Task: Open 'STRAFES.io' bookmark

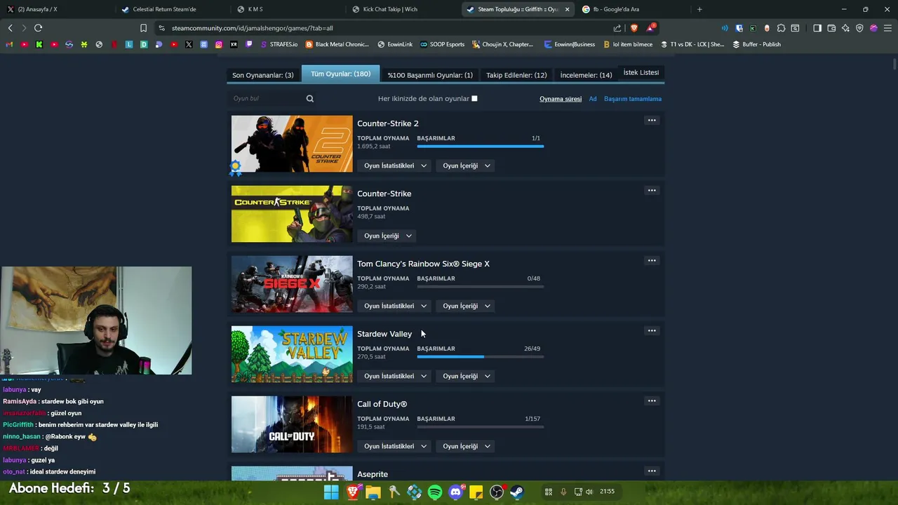Action: pyautogui.click(x=279, y=44)
